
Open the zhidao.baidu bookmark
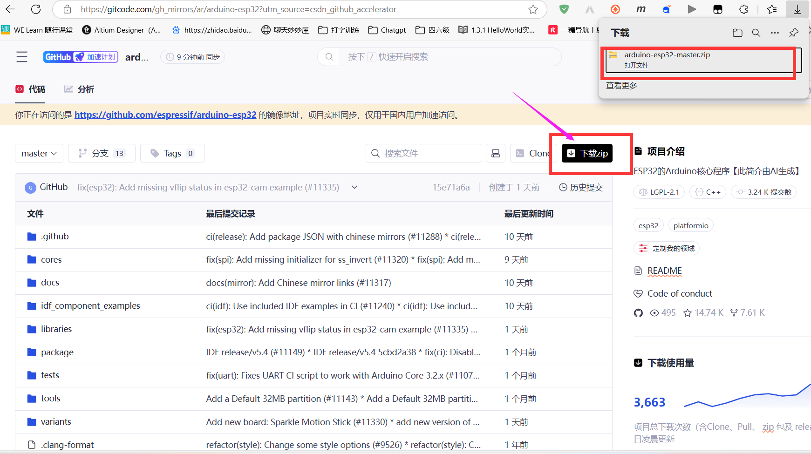[212, 30]
